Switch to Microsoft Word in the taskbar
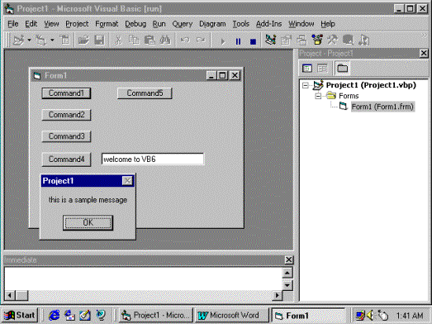 [x=232, y=315]
